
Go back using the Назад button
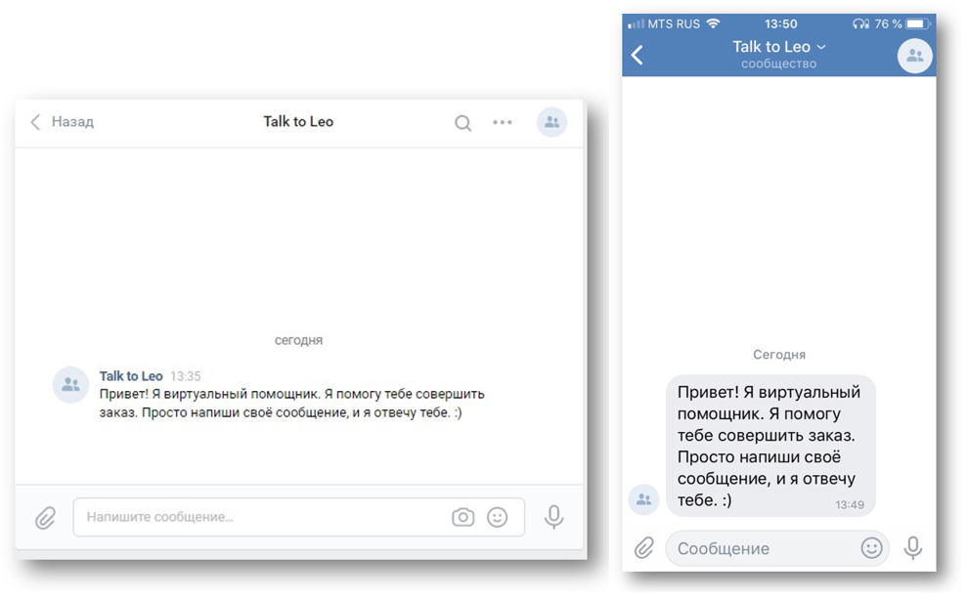coord(63,122)
